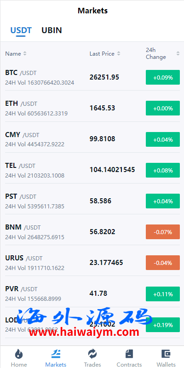Click LOD +0.19% green badge
Viewport: 184px width, 368px height.
[x=163, y=325]
